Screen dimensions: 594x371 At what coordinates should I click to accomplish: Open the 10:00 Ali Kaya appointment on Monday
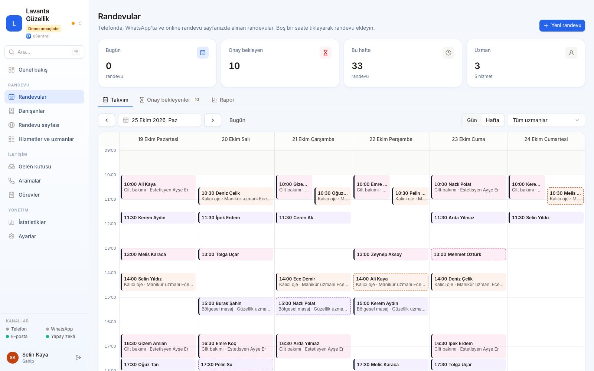158,187
